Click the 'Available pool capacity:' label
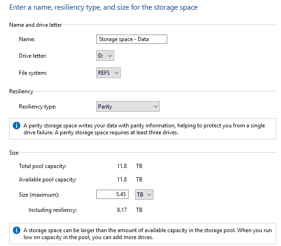The height and width of the screenshot is (246, 281). [x=47, y=180]
